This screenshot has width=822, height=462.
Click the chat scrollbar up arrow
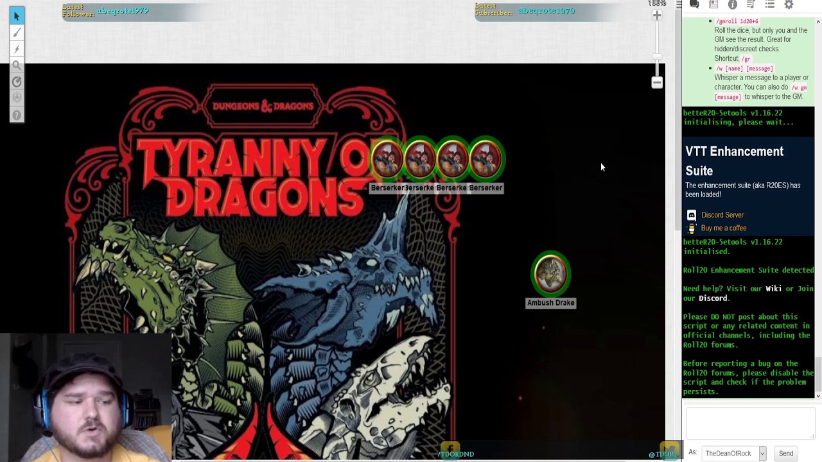click(818, 22)
